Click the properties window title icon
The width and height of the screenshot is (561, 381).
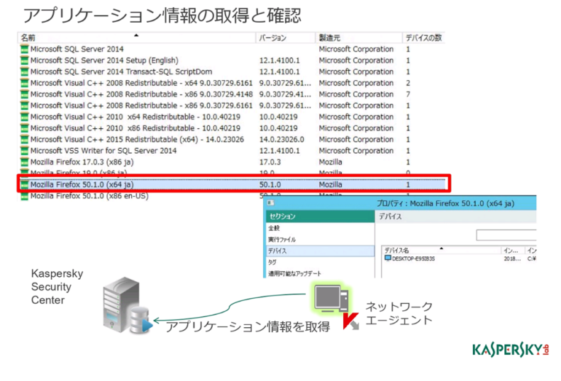271,203
